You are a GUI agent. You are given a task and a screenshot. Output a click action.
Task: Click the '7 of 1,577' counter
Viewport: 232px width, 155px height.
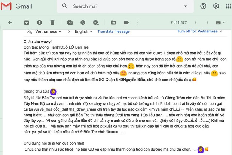tap(178, 22)
